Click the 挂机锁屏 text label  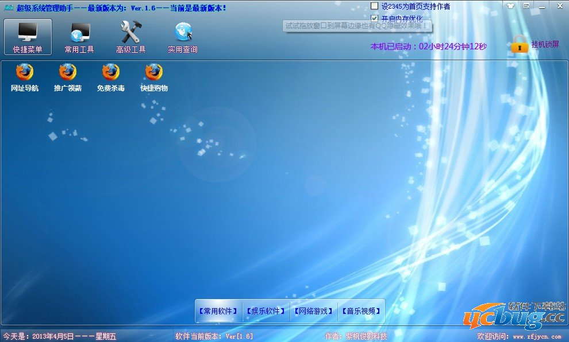pyautogui.click(x=545, y=44)
